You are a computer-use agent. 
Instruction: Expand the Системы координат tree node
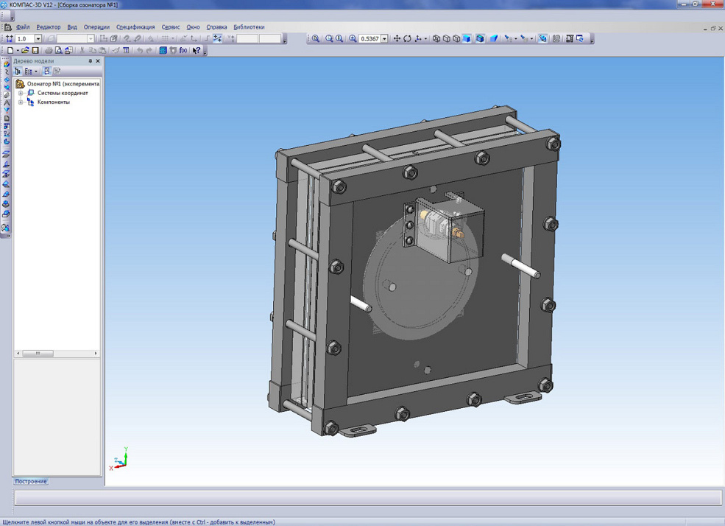click(x=21, y=94)
